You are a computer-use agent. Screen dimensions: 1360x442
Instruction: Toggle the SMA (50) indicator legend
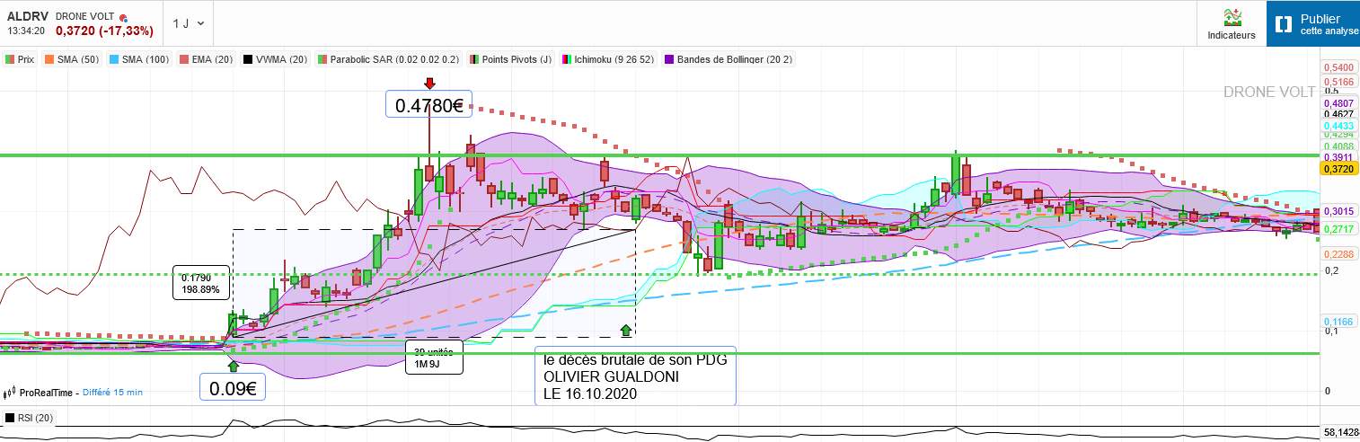[x=73, y=59]
